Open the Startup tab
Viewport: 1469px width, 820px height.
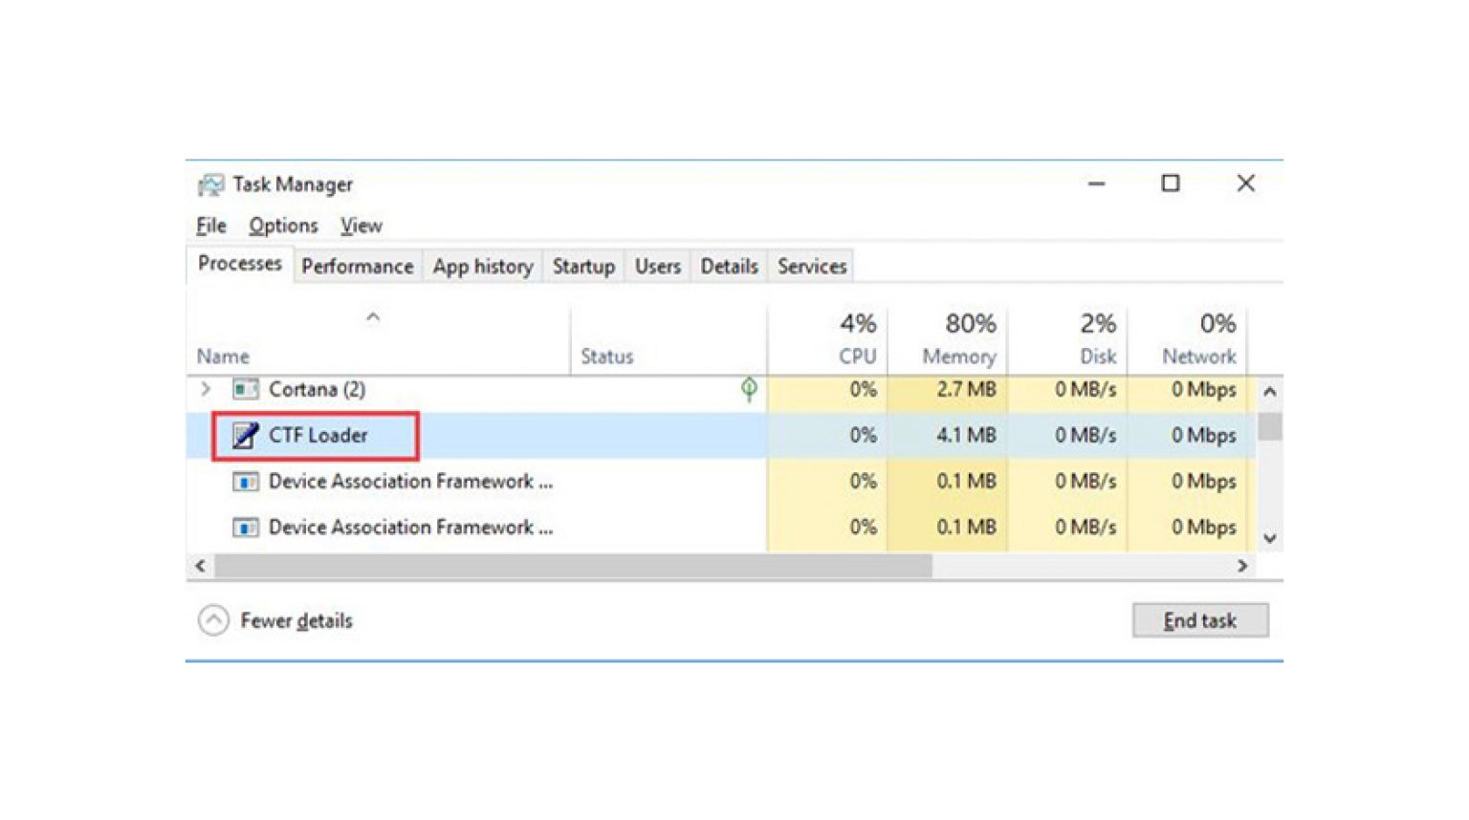[x=583, y=266]
